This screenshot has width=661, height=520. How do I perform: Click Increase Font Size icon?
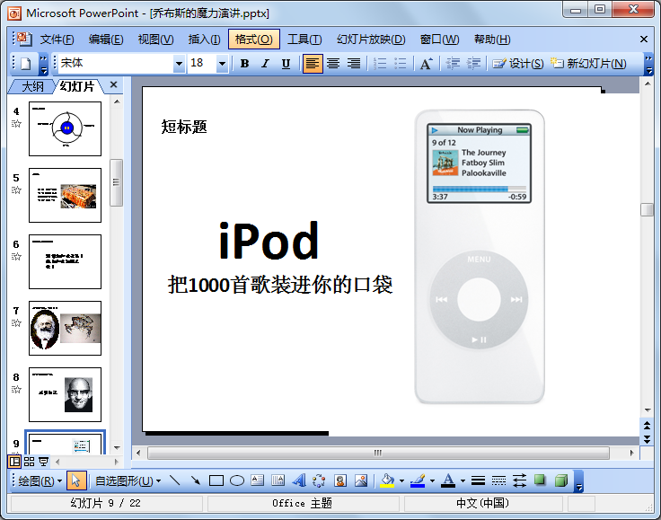(427, 64)
